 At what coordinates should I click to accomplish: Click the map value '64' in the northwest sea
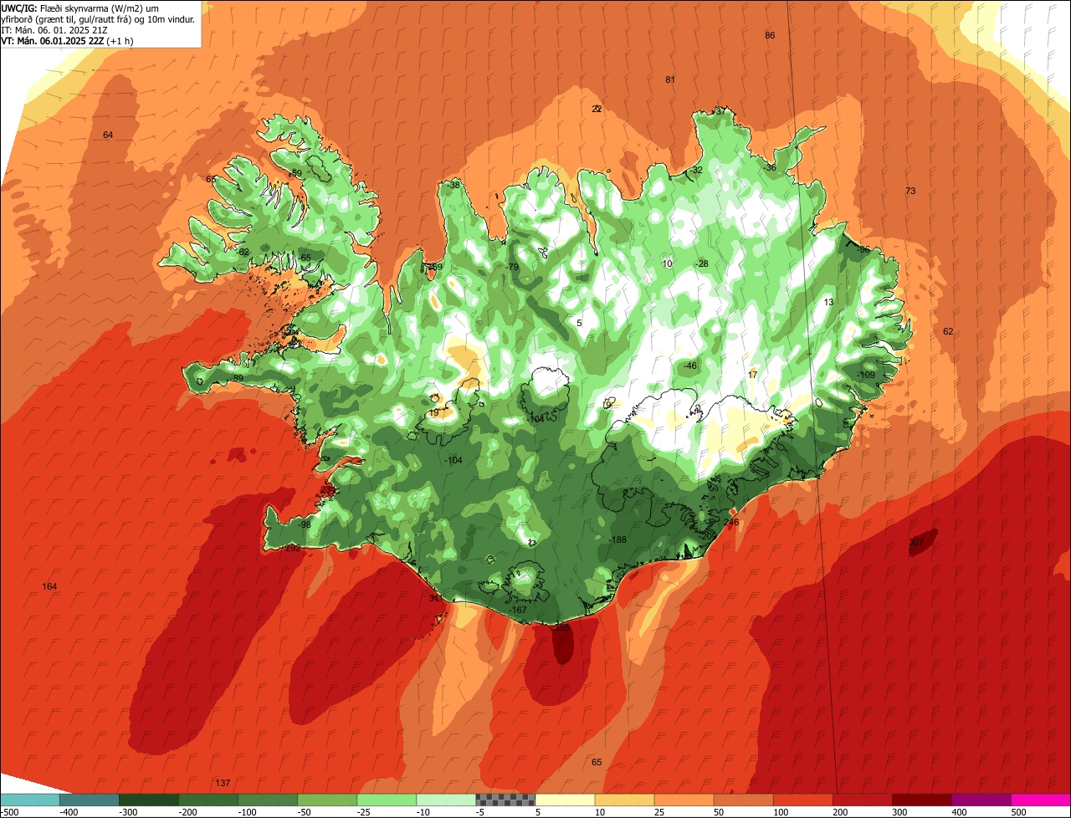pyautogui.click(x=108, y=135)
